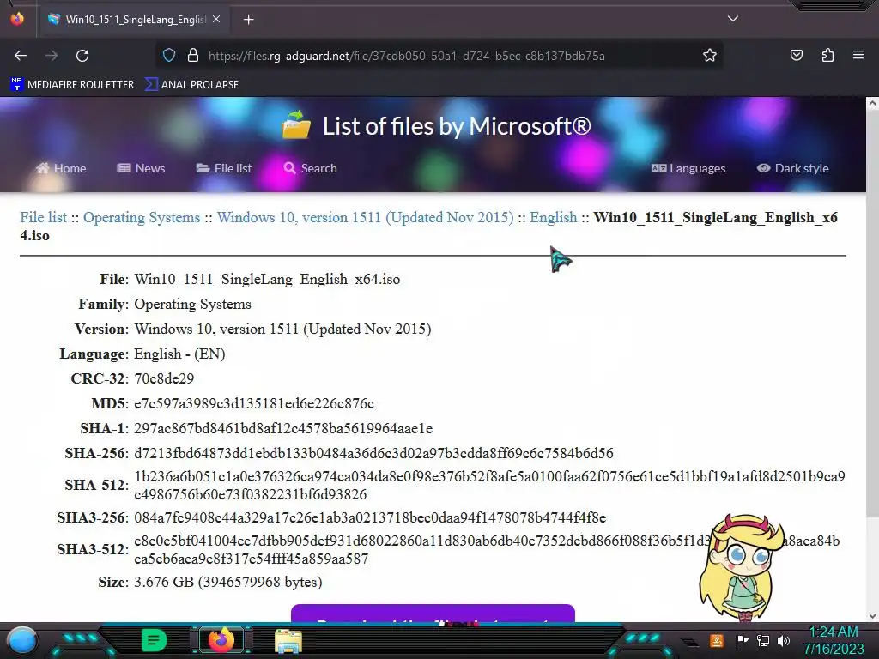The image size is (879, 659).
Task: Click the Operating Systems breadcrumb link
Action: (x=142, y=217)
